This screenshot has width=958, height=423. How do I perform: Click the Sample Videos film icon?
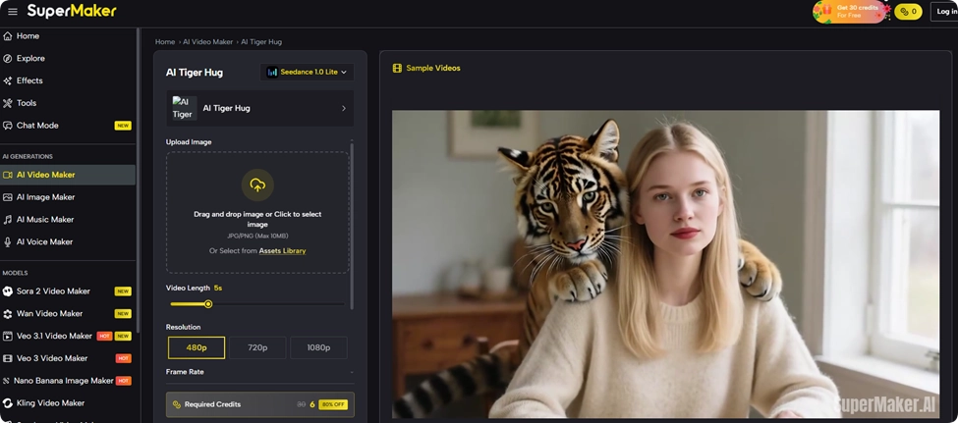[x=397, y=69]
